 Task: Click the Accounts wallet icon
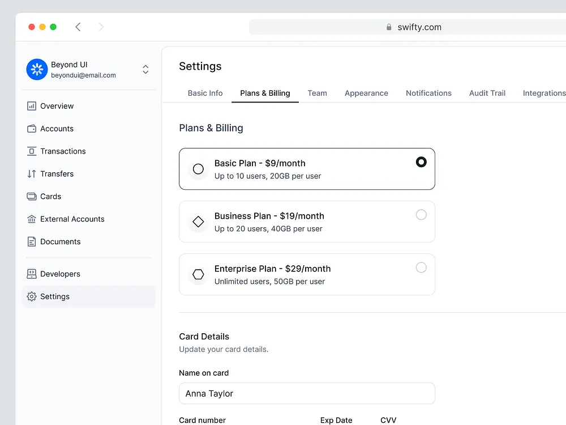(31, 129)
